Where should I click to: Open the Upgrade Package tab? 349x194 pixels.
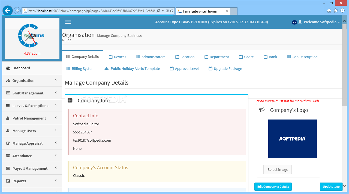(225, 68)
